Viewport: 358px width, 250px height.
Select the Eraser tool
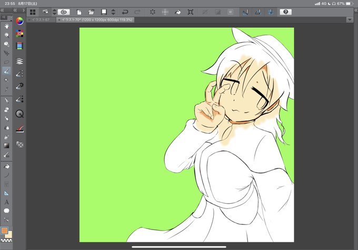coord(7,109)
